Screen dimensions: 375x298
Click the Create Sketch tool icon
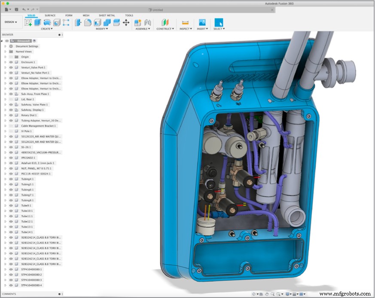pyautogui.click(x=28, y=22)
